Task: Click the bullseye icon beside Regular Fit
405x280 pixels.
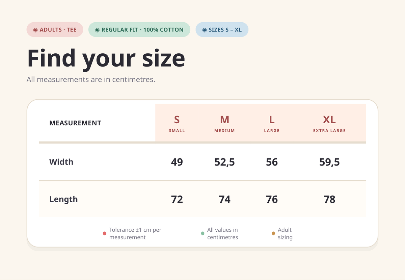Action: coord(97,30)
